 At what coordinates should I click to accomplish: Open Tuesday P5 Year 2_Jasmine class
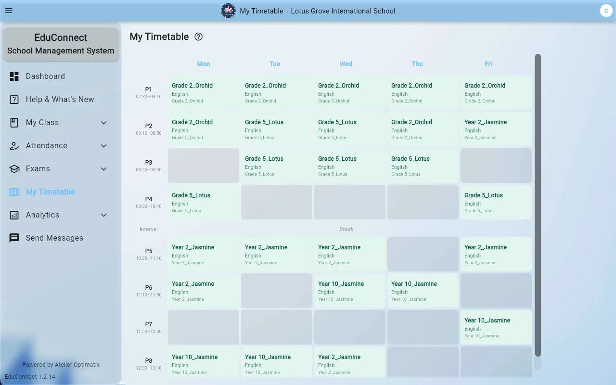pos(277,254)
